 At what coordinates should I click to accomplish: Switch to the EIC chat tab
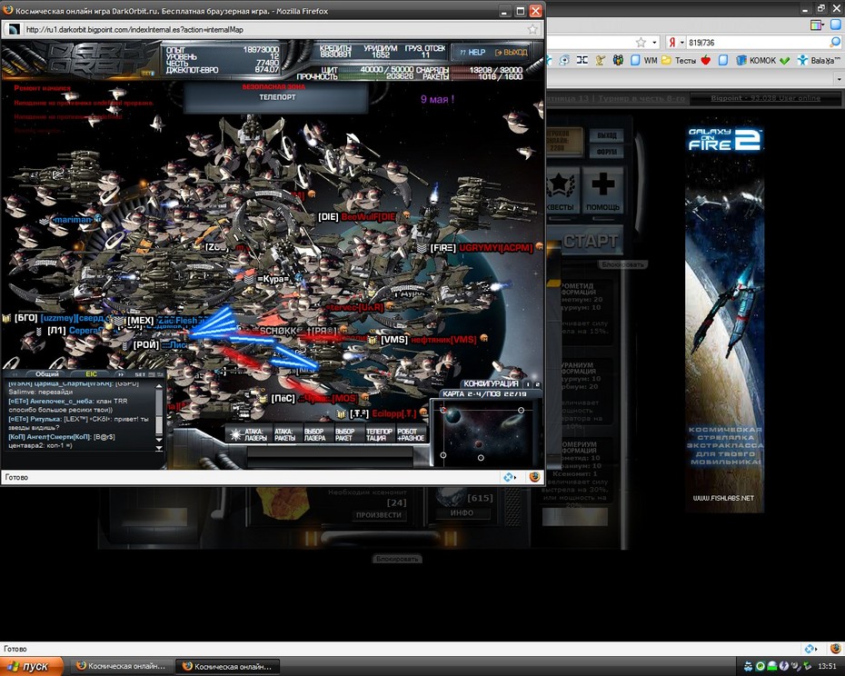point(91,373)
